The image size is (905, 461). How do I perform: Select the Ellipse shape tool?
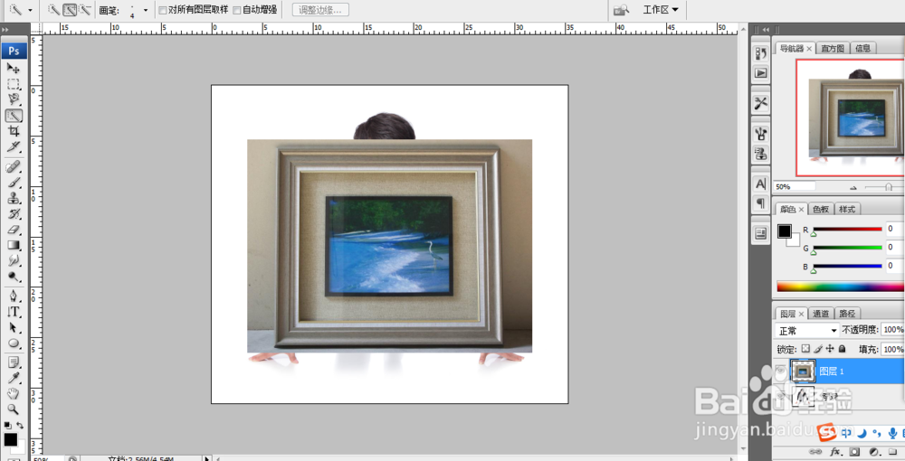14,343
